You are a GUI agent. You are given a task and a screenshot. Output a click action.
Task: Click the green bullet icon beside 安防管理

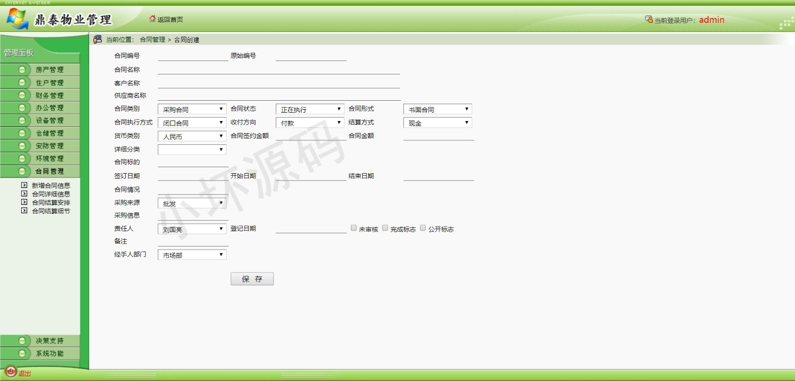[x=22, y=145]
